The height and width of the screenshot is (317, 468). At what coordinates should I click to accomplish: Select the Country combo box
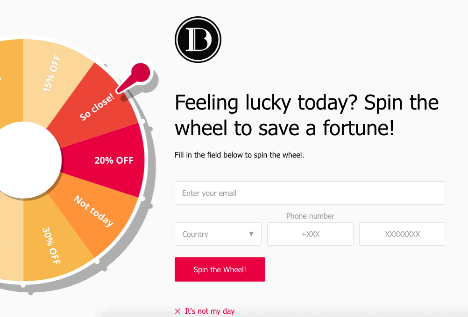(218, 234)
